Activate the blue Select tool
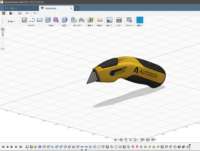This screenshot has height=151, width=200. point(140,20)
